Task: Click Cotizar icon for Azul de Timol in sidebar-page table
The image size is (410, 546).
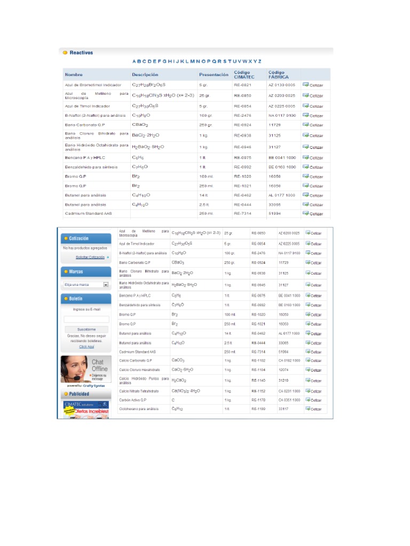Action: (308, 243)
